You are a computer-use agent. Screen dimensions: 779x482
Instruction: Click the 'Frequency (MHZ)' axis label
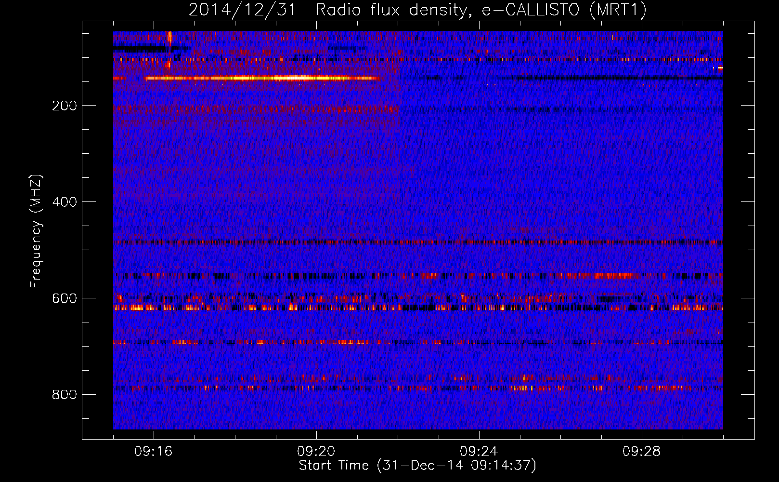pyautogui.click(x=36, y=231)
